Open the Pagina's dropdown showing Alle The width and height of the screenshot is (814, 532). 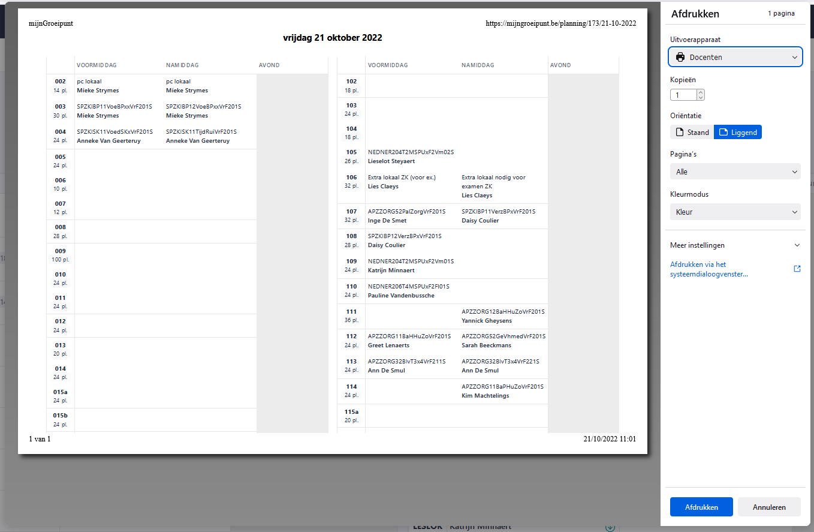[x=735, y=172]
